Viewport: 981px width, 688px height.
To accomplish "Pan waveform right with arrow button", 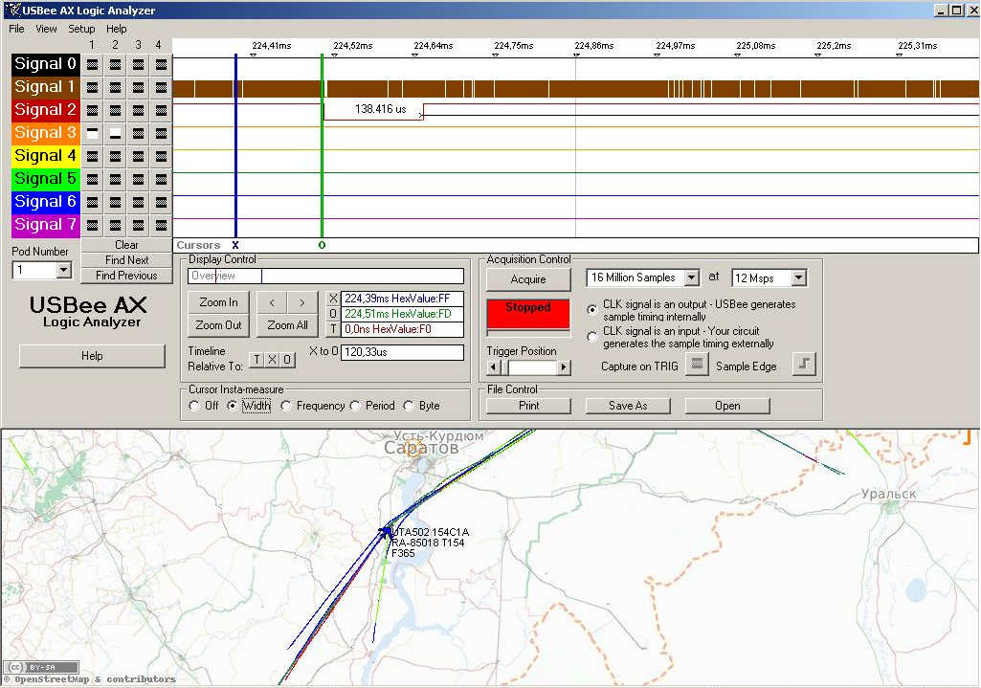I will coord(302,302).
